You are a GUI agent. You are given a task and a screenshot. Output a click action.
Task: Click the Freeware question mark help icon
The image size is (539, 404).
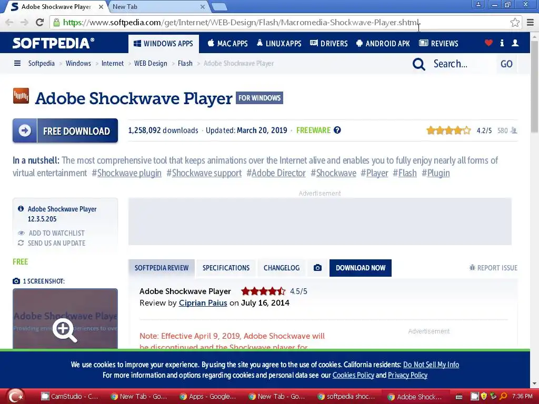pos(337,130)
